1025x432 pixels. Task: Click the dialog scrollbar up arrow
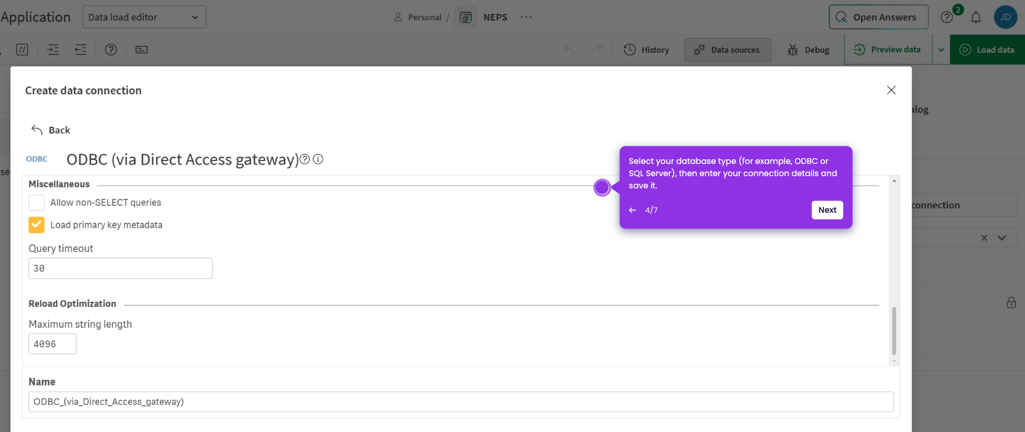[x=894, y=181]
